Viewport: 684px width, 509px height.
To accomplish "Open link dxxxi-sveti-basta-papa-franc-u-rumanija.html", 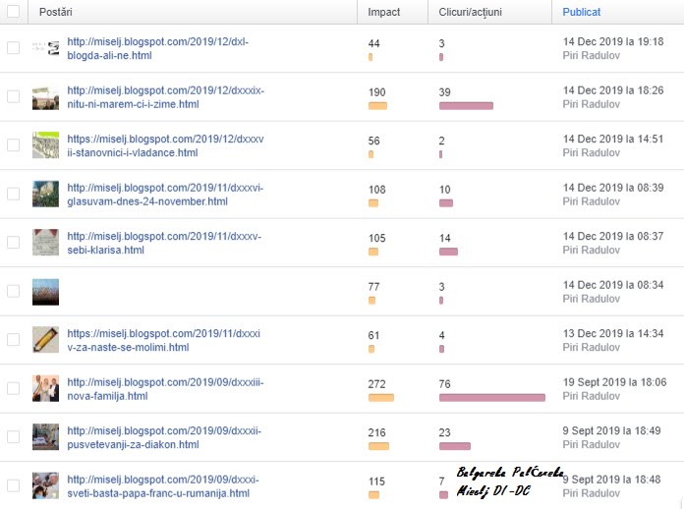I will click(x=163, y=486).
